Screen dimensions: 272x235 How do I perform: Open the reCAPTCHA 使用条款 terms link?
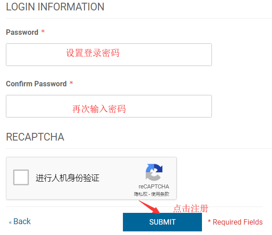160,194
